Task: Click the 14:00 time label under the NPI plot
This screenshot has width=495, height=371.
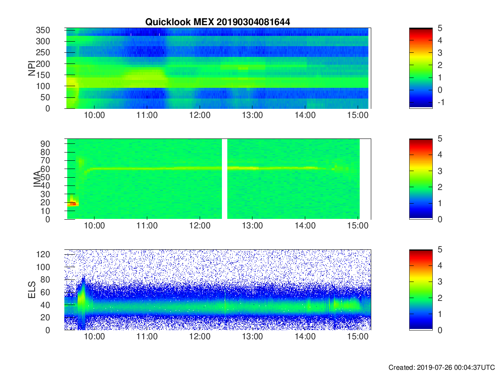Action: coord(305,115)
